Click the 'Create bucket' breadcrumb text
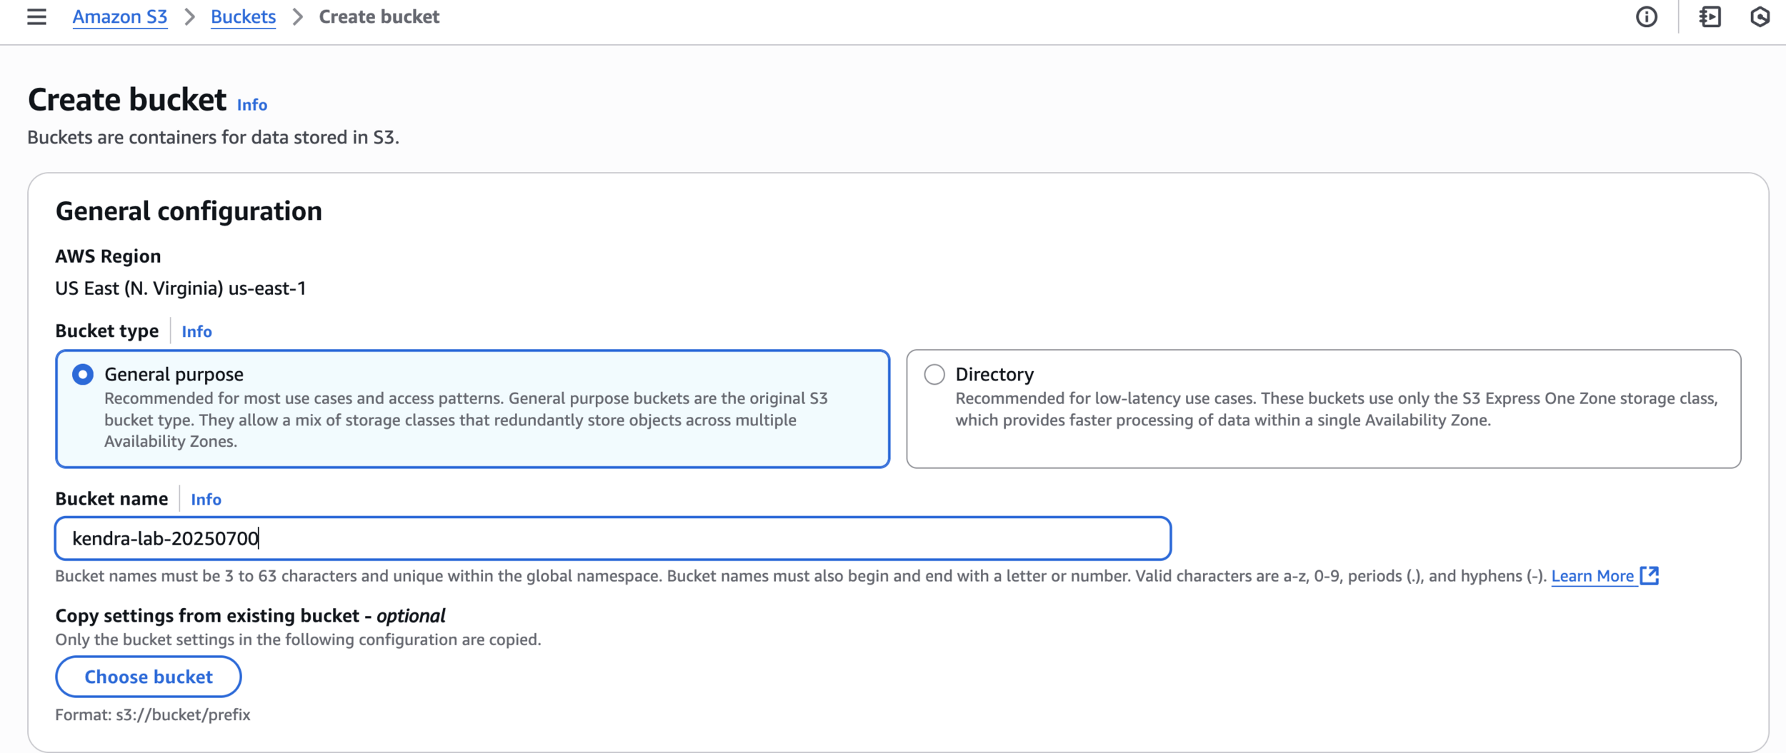1786x753 pixels. click(379, 16)
